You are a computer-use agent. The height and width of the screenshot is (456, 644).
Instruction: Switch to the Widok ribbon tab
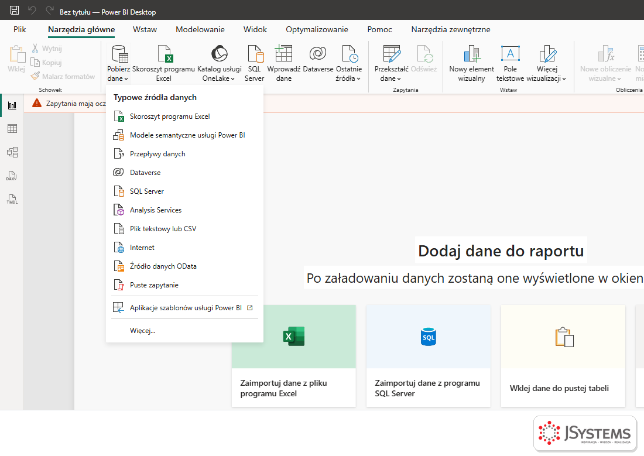pyautogui.click(x=255, y=30)
